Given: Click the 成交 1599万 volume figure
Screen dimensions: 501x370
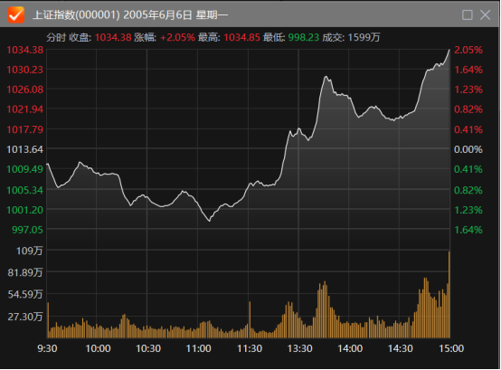Looking at the screenshot, I should (364, 37).
